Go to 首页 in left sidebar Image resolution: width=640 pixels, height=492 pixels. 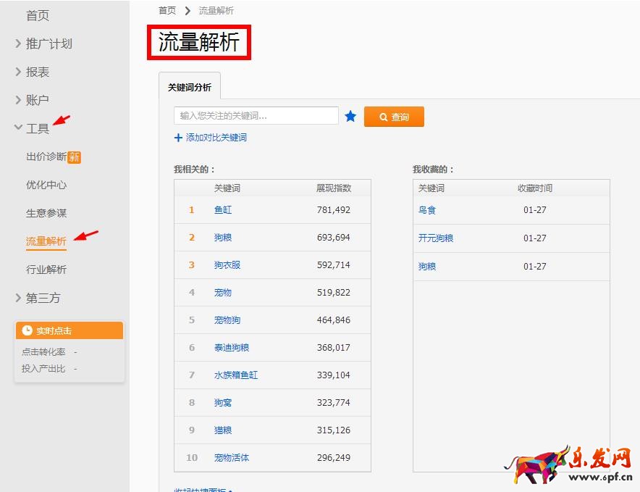(38, 15)
